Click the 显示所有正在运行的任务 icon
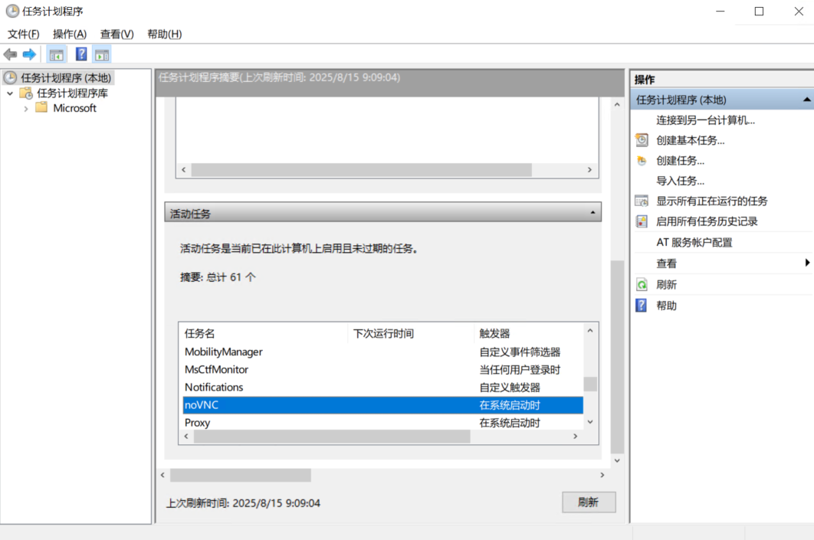Viewport: 814px width, 540px height. pos(642,201)
